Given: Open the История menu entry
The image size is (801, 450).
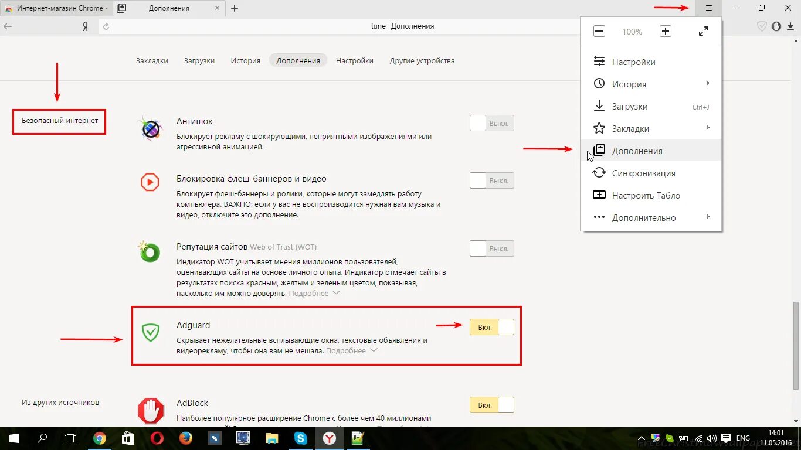Looking at the screenshot, I should 651,84.
